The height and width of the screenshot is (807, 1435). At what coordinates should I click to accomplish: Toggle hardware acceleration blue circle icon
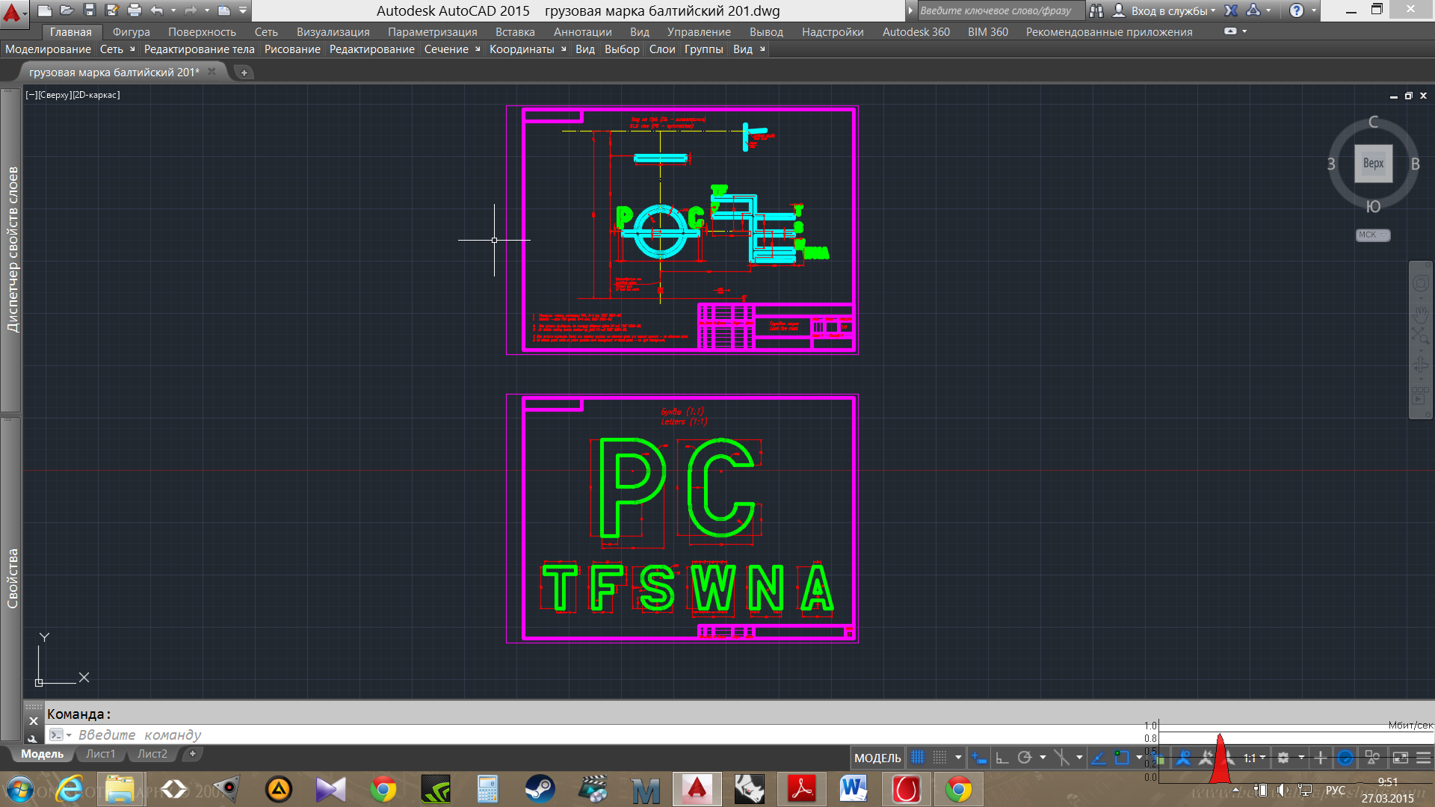click(1345, 758)
